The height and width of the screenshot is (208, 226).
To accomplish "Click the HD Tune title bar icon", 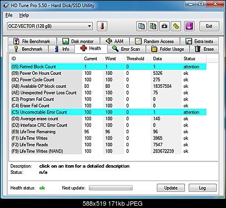I will click(x=6, y=5).
